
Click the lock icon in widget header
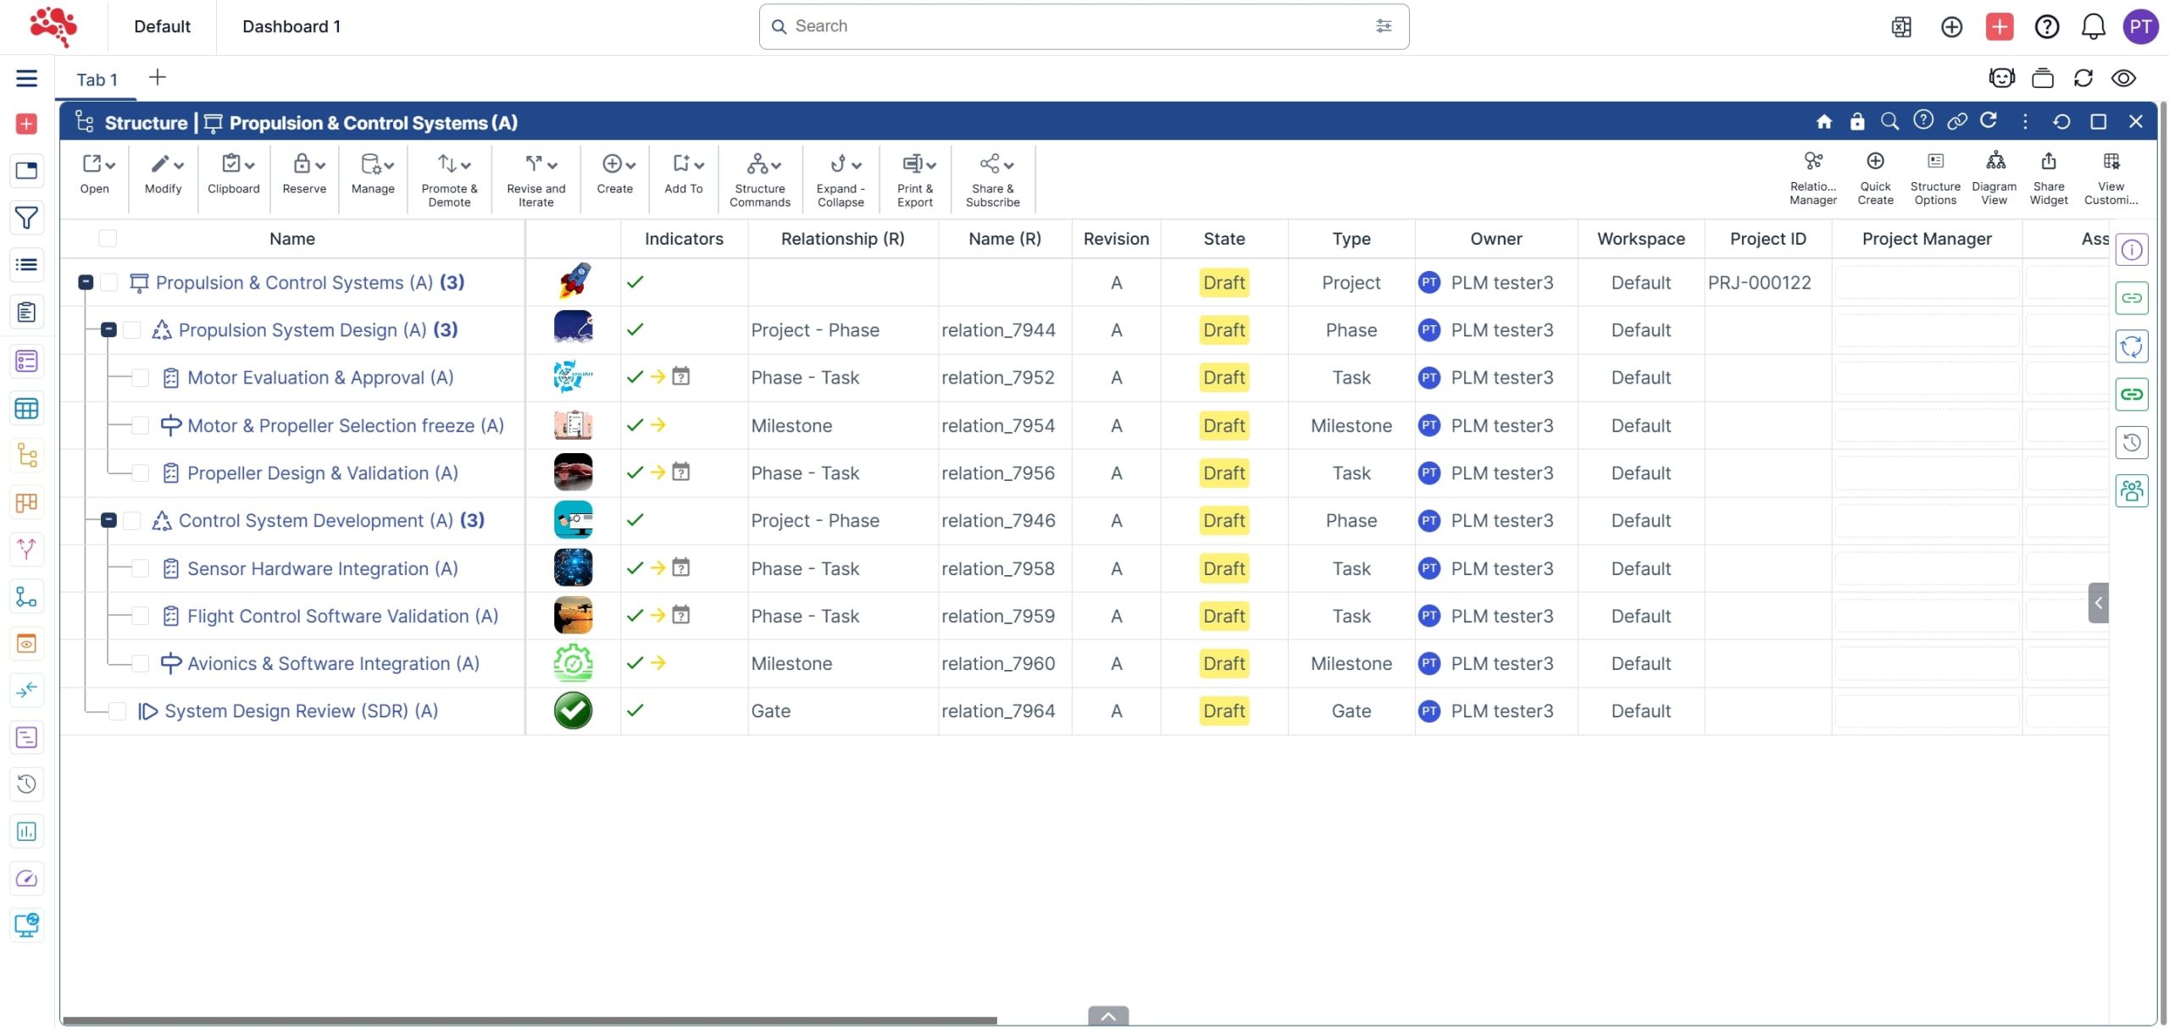[1856, 122]
